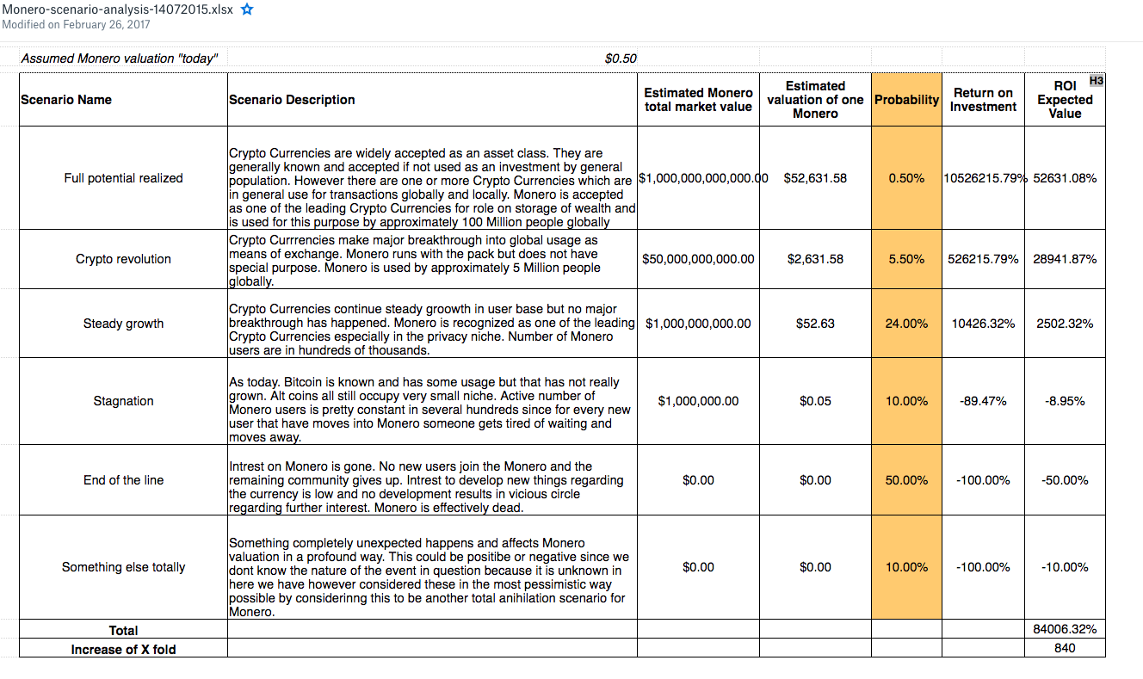Select End of the line's -100.00% return

[x=983, y=480]
